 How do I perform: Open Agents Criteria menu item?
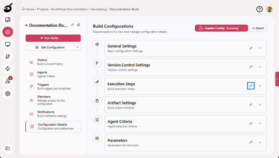53,74
